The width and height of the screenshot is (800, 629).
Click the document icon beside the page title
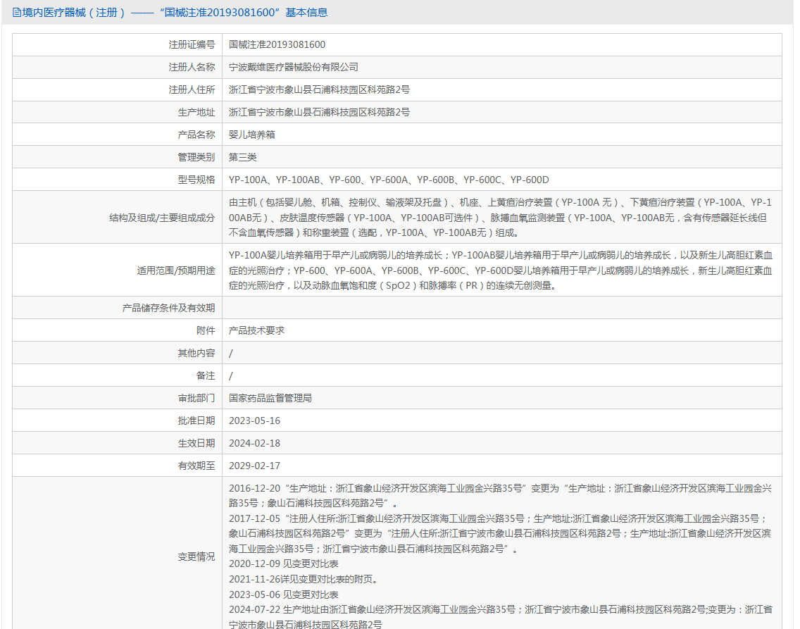(x=16, y=13)
